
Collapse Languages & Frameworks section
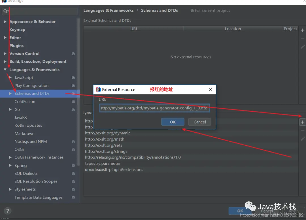click(5, 69)
